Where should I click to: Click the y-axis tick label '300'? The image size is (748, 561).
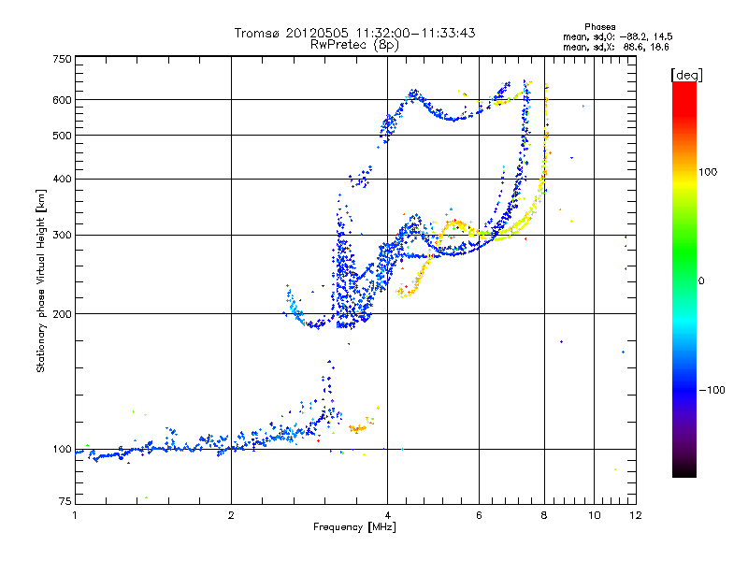click(63, 235)
